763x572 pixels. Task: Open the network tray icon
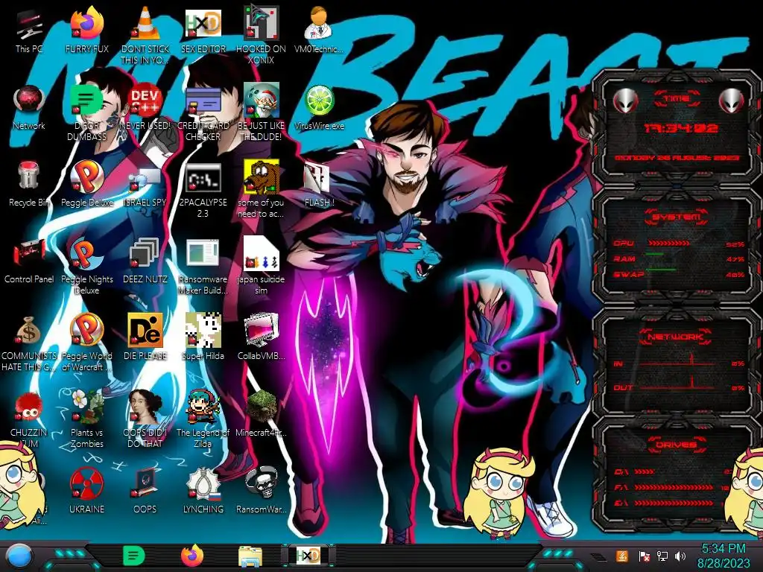[662, 556]
